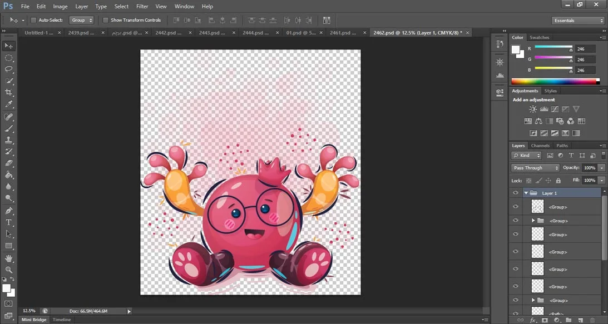The height and width of the screenshot is (324, 608).
Task: Open the Kind layer filter dropdown
Action: tap(526, 156)
